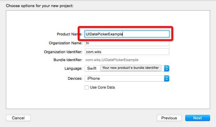Click the 'Language:' label
216x127 pixels.
pyautogui.click(x=73, y=69)
